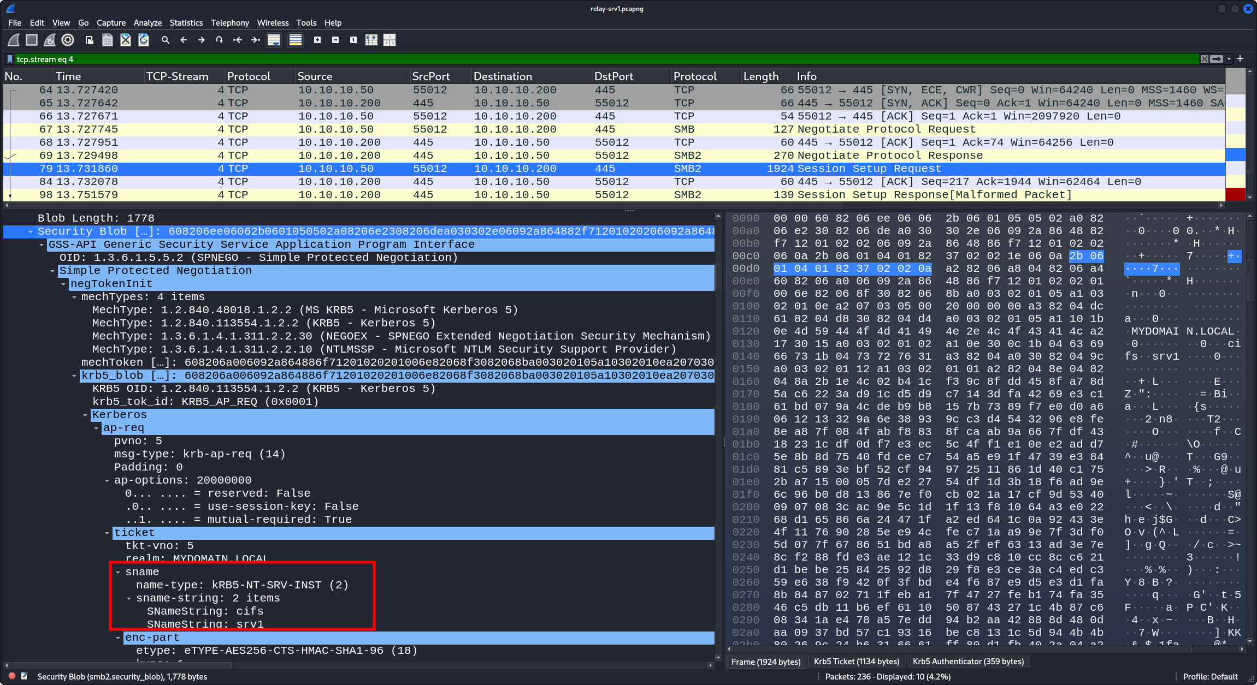This screenshot has height=685, width=1257.
Task: Collapse the GSS-API Generic Security Service node
Action: [x=42, y=245]
